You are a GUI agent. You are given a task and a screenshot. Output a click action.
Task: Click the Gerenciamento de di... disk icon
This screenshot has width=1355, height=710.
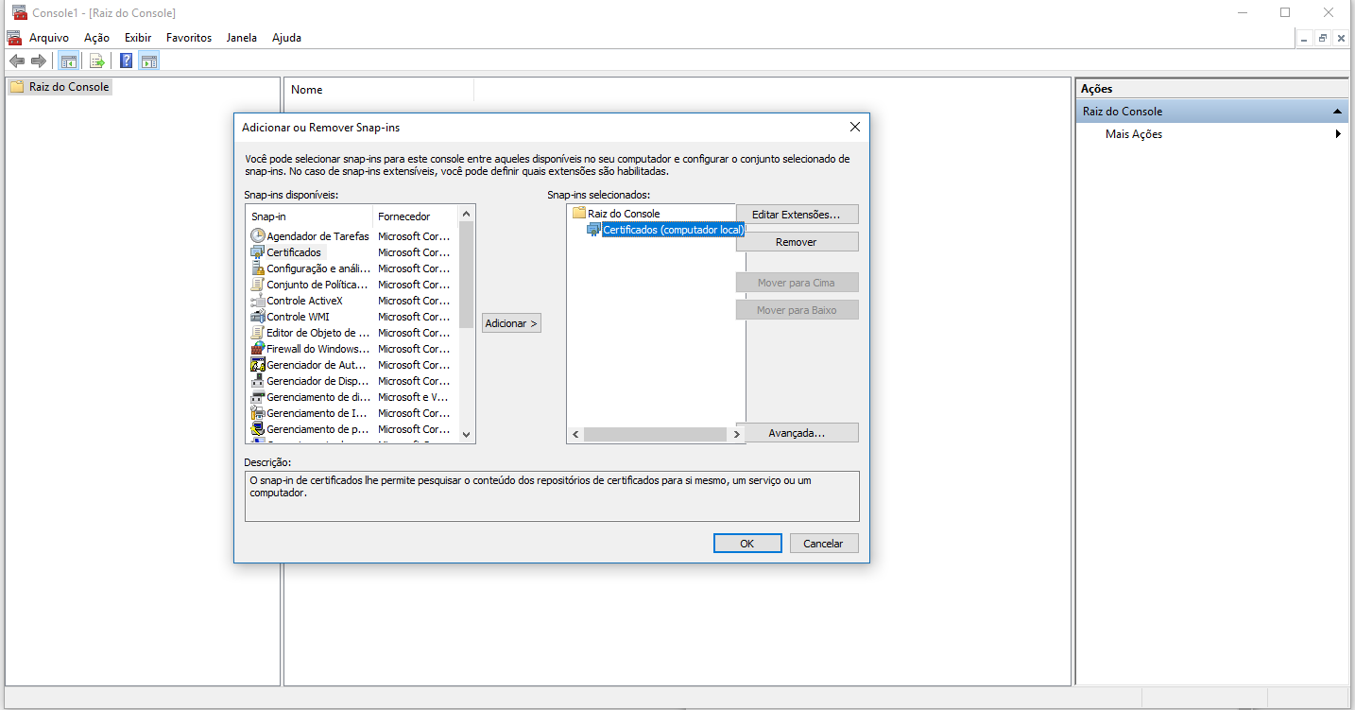click(x=258, y=397)
